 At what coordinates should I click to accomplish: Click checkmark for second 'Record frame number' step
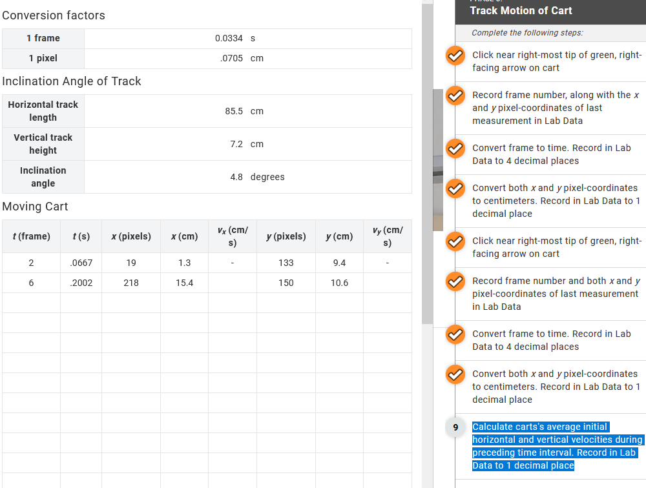tap(455, 281)
